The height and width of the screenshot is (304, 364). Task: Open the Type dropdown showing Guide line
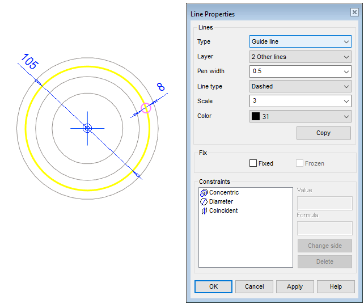coord(300,41)
